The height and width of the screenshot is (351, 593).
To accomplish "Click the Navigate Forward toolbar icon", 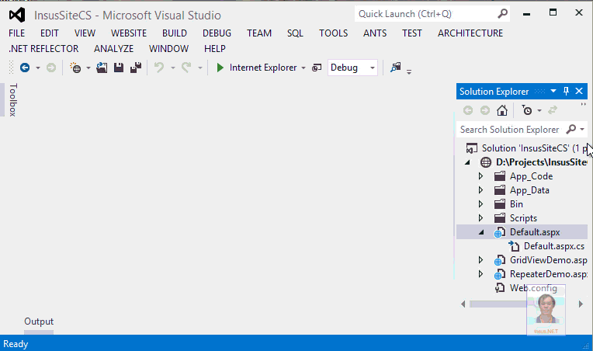I will 51,68.
